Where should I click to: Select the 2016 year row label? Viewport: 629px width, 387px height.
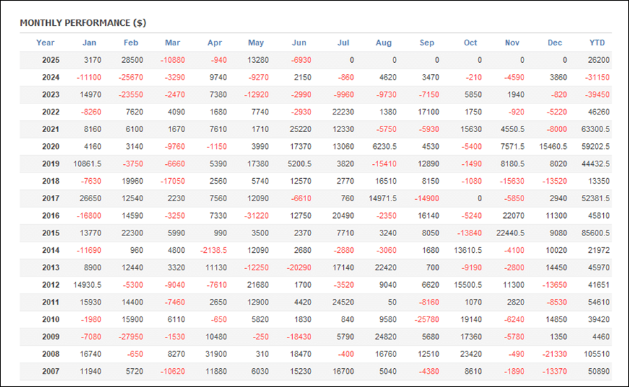click(x=50, y=215)
